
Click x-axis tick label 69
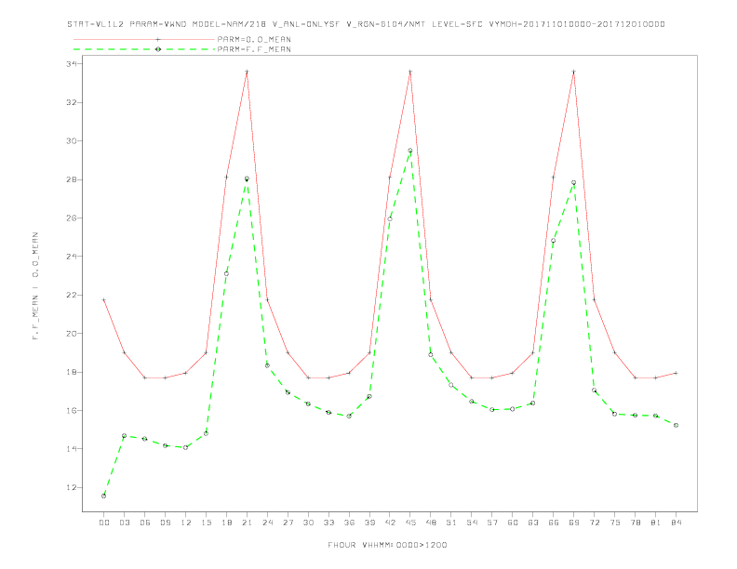574,523
